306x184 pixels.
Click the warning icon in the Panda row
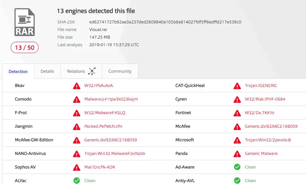[237, 154]
